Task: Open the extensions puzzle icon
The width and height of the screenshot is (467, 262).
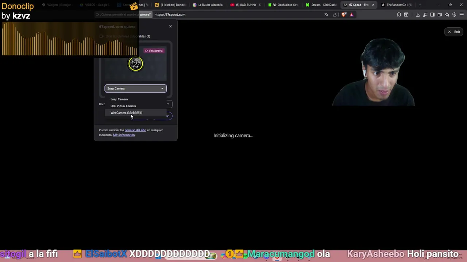Action: [399, 15]
